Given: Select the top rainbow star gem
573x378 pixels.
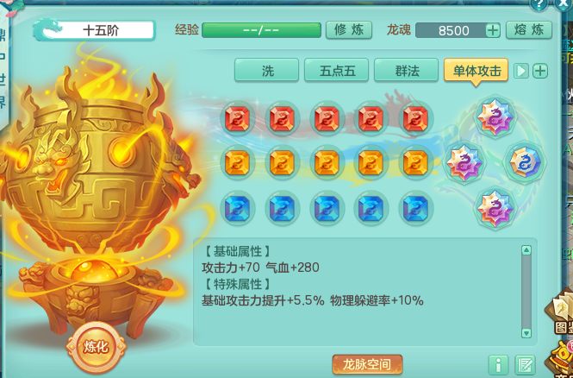Looking at the screenshot, I should pyautogui.click(x=495, y=117).
